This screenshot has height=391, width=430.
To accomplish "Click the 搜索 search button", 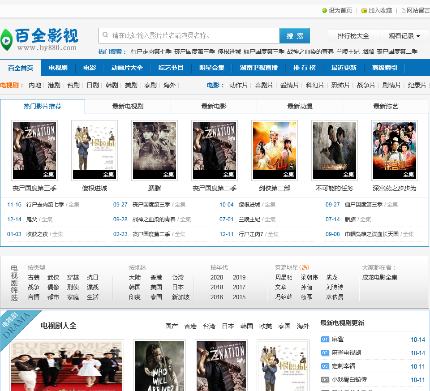I will click(x=295, y=36).
